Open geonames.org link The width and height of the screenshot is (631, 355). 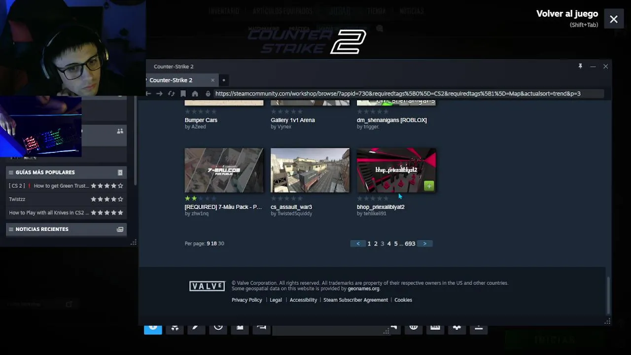tap(363, 289)
